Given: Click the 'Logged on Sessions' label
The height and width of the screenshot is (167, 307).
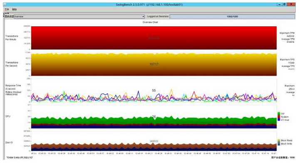Looking at the screenshot, I should coord(158,17).
